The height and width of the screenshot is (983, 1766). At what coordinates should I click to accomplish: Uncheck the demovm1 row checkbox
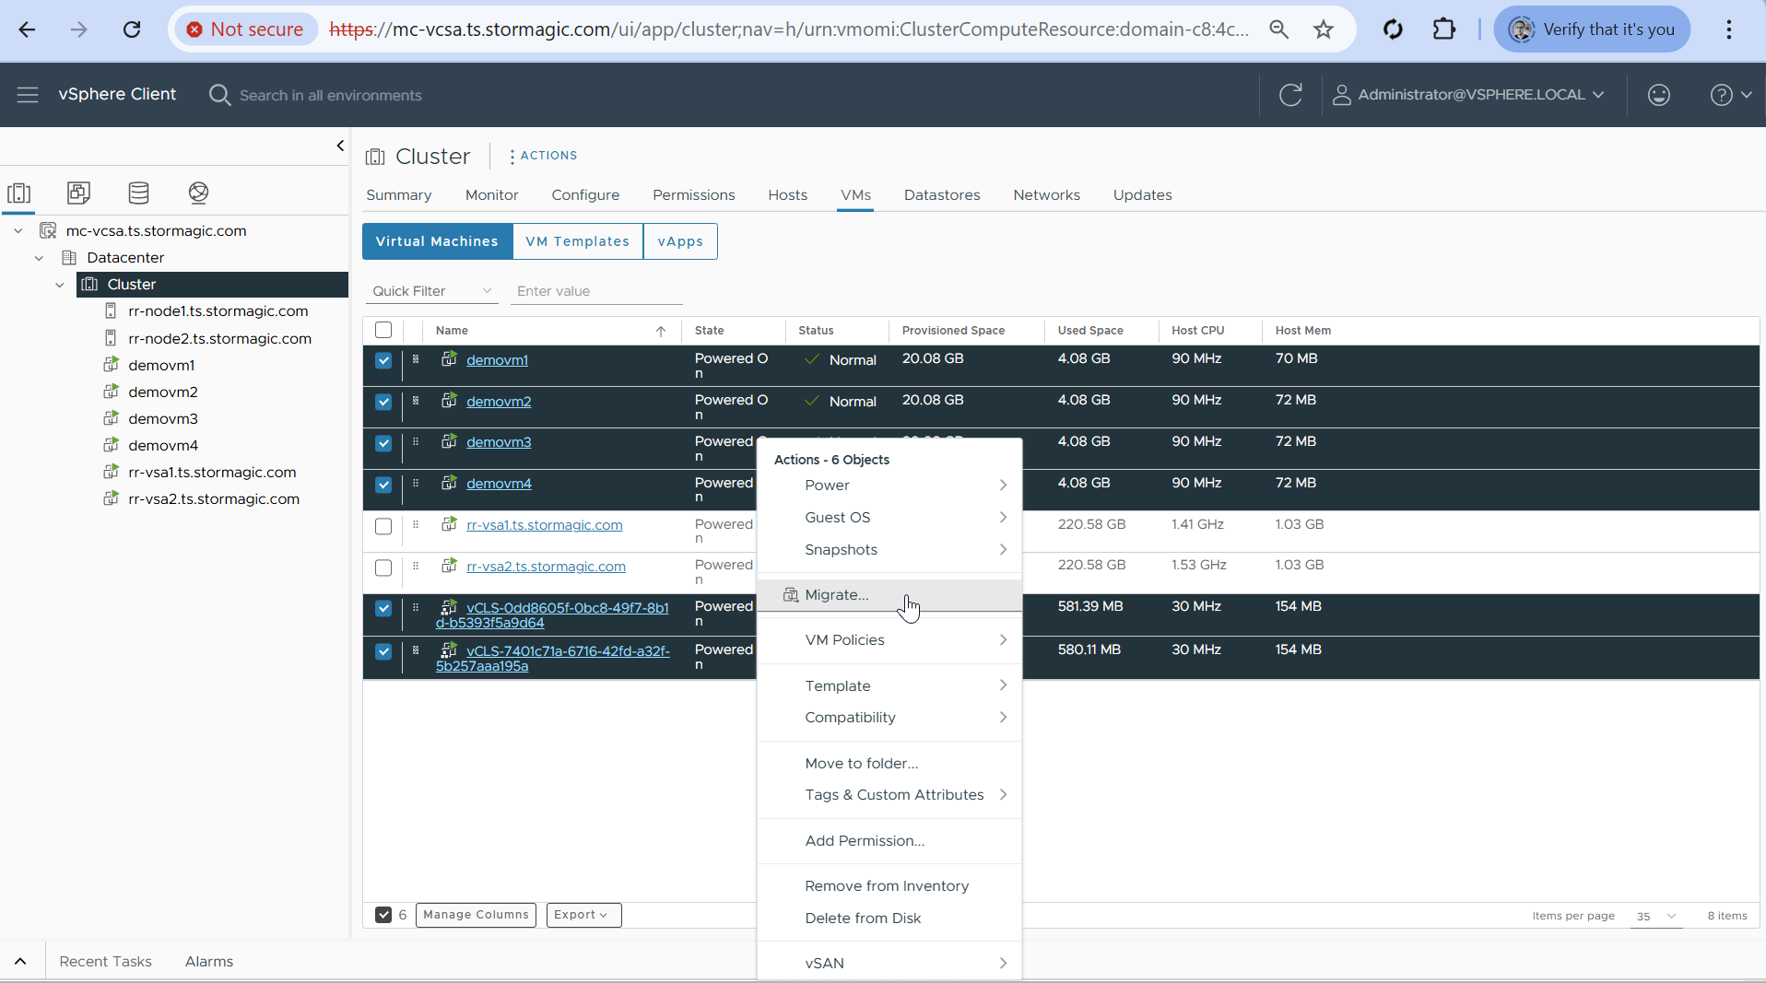383,360
